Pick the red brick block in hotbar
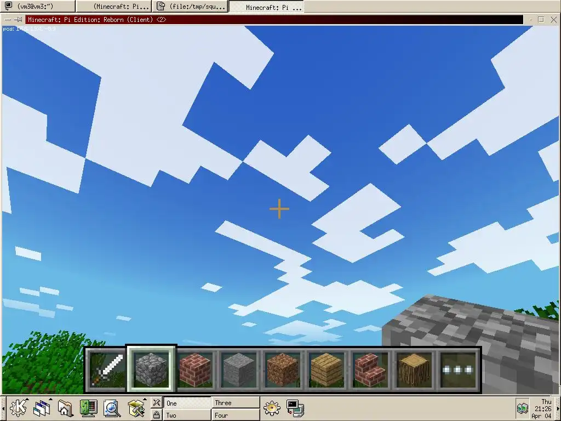561x421 pixels. pos(195,369)
